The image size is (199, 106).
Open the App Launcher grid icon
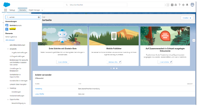point(6,10)
